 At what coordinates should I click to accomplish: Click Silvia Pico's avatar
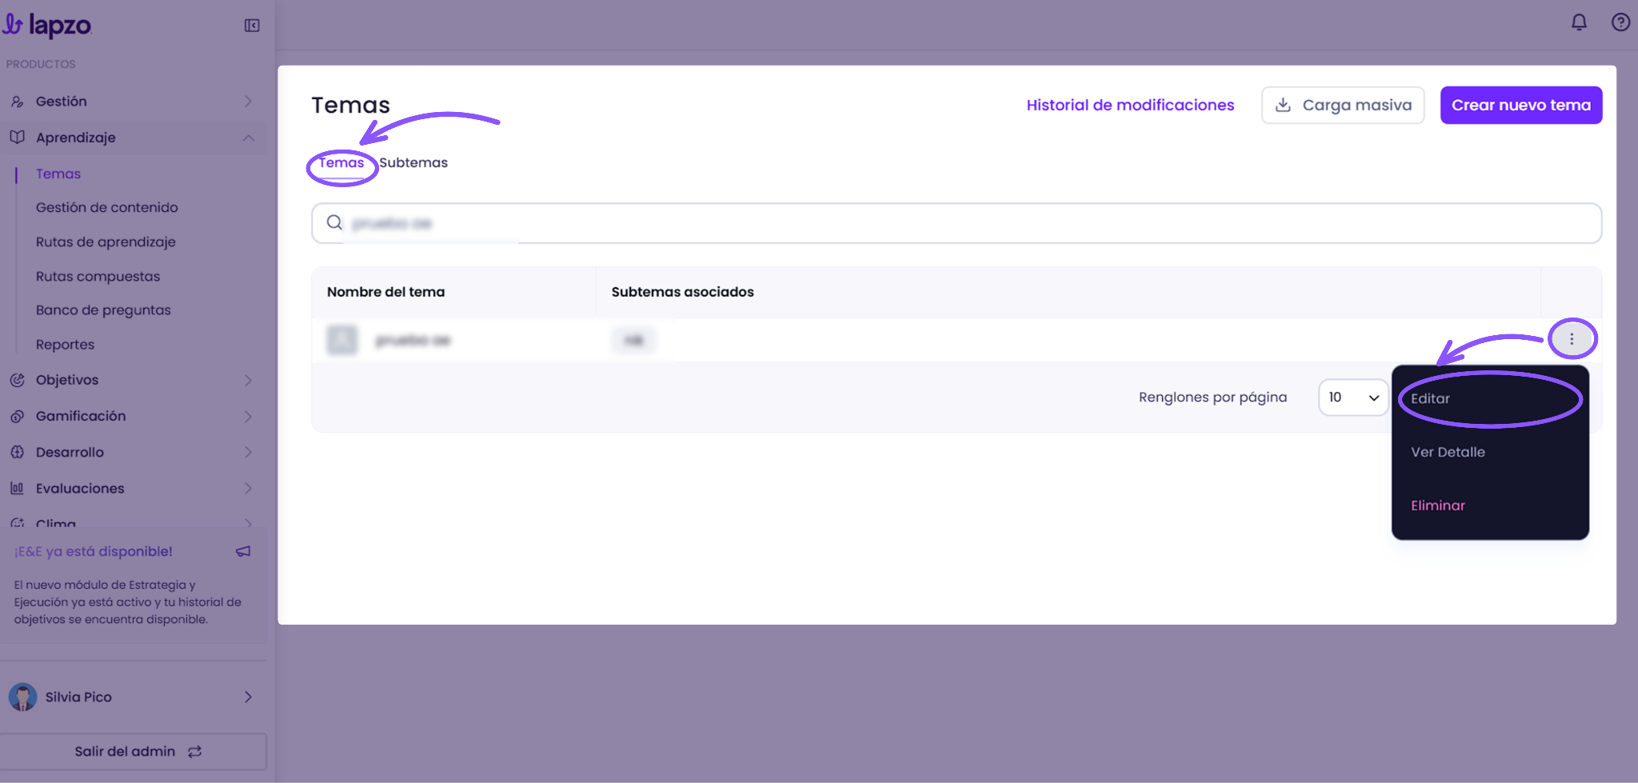22,697
